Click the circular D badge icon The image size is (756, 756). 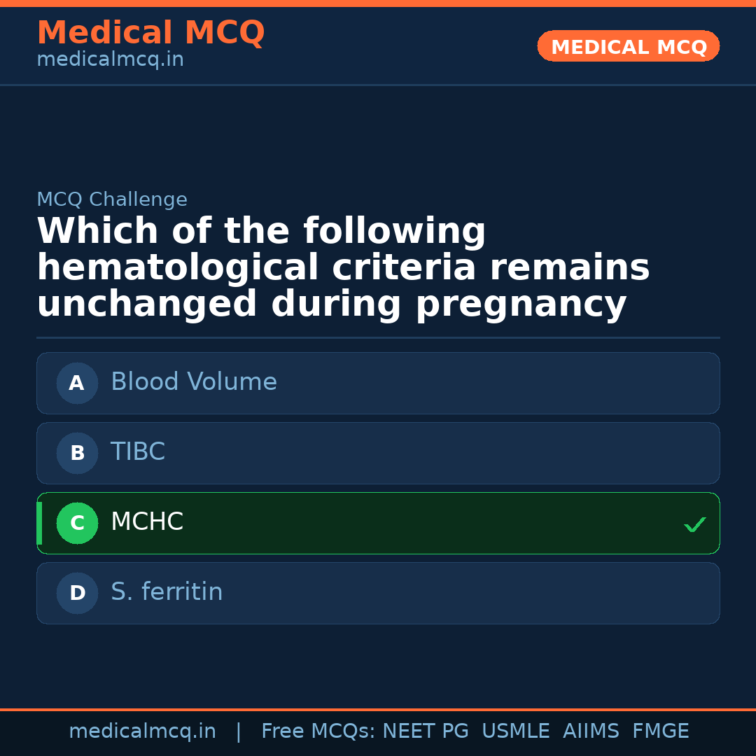77,593
